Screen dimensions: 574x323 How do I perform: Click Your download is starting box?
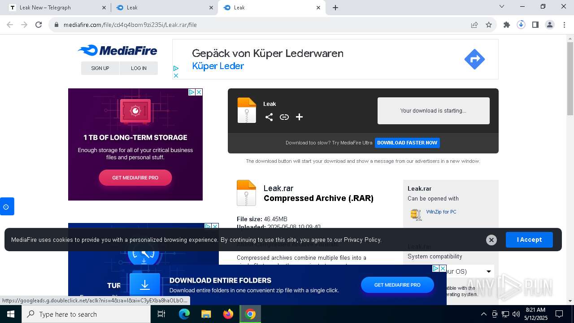(x=433, y=111)
